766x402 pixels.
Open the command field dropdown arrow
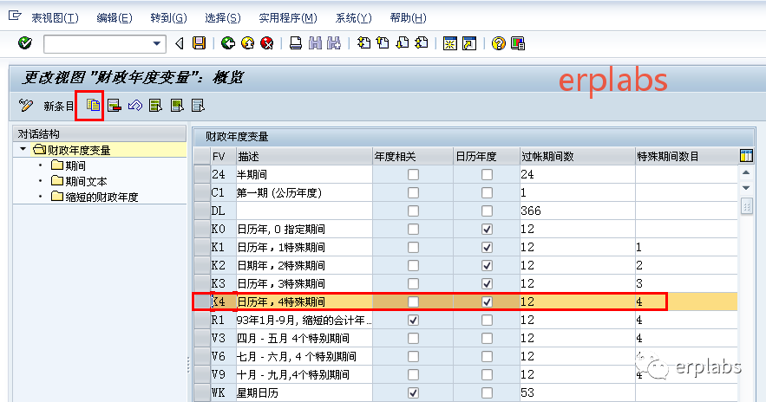point(157,43)
